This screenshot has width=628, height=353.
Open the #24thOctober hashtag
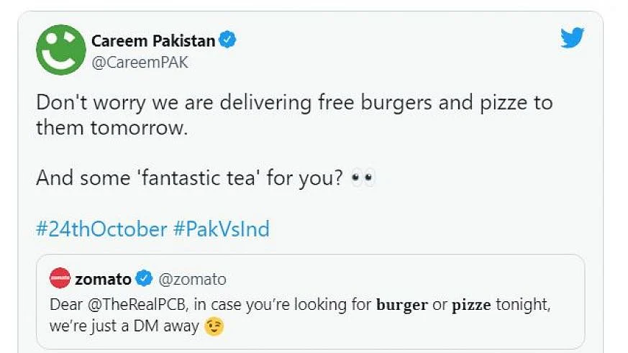(101, 229)
